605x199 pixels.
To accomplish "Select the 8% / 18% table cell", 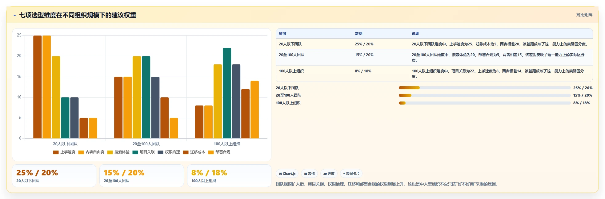I will point(380,74).
